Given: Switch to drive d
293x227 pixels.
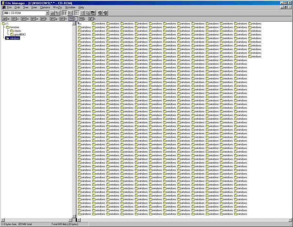Looking at the screenshot, I should (25, 19).
